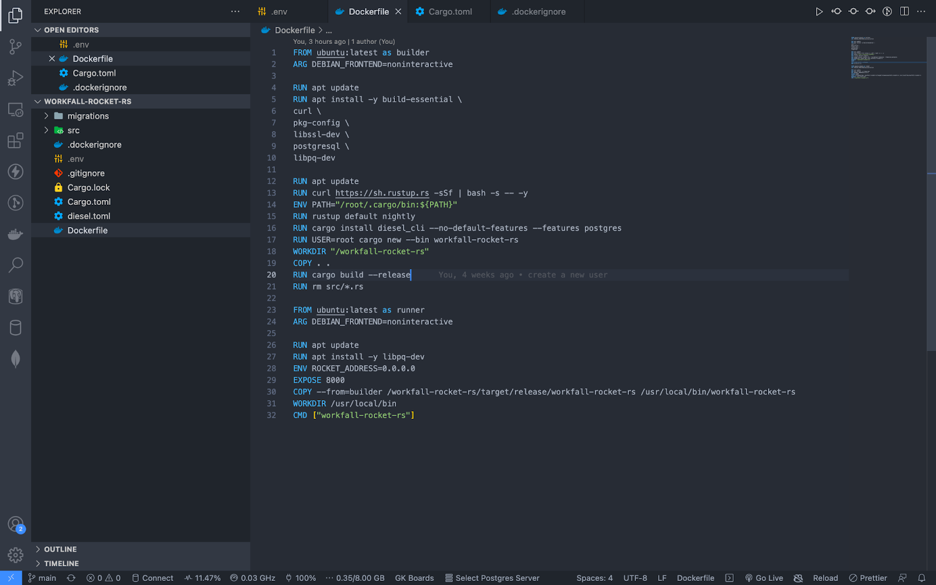The height and width of the screenshot is (585, 936).
Task: Toggle Prettier formatter in status bar
Action: [868, 578]
